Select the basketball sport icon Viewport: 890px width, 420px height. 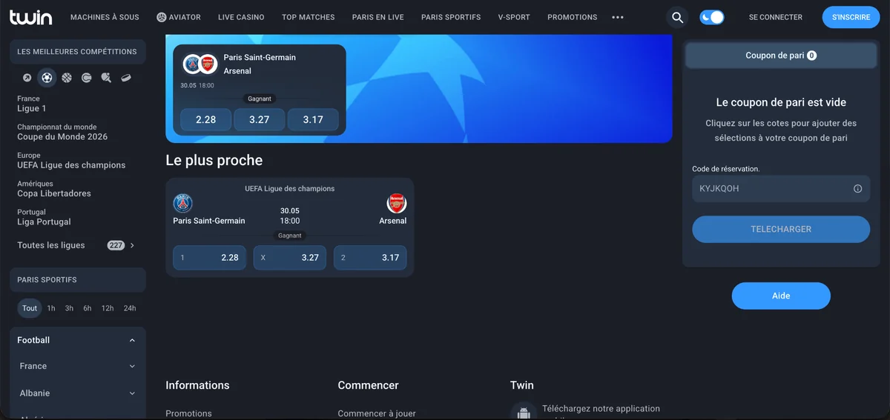pyautogui.click(x=67, y=77)
